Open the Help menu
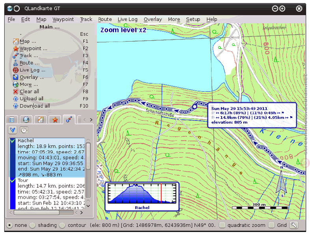The image size is (310, 237). [x=212, y=19]
